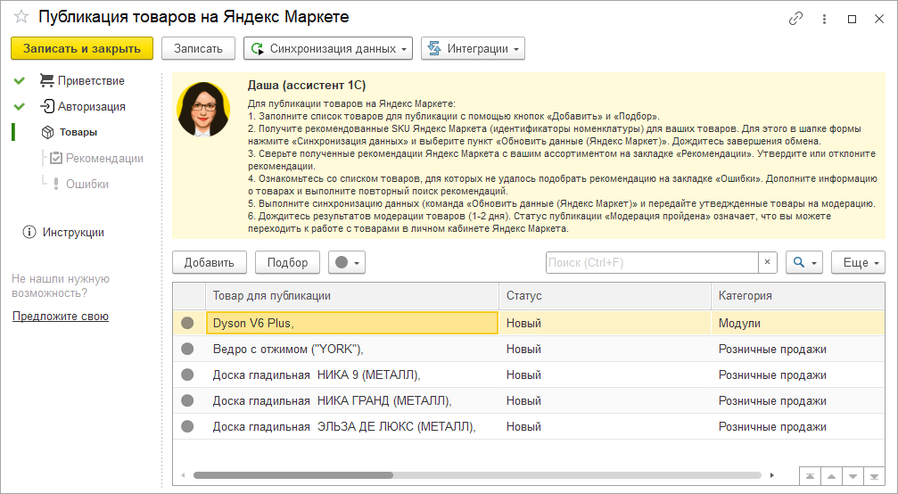Click status circle of НИКА ГРАНД row
The image size is (898, 494).
click(x=187, y=400)
